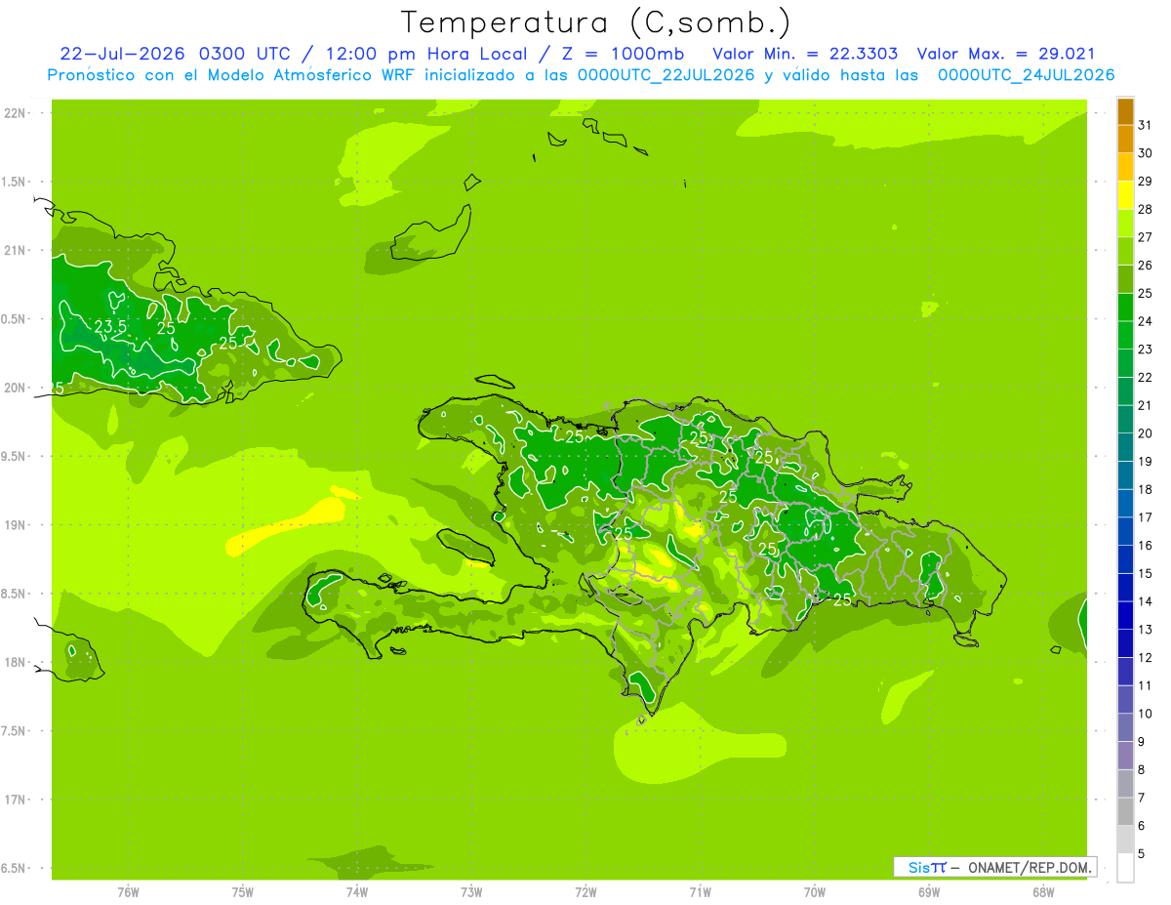Click the title "Temperatura (C,somb.)"

point(595,22)
